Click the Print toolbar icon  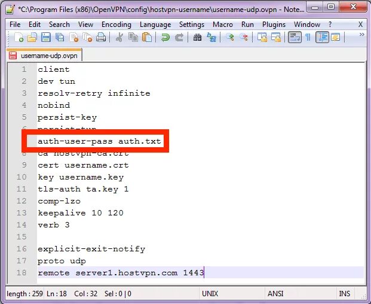101,38
